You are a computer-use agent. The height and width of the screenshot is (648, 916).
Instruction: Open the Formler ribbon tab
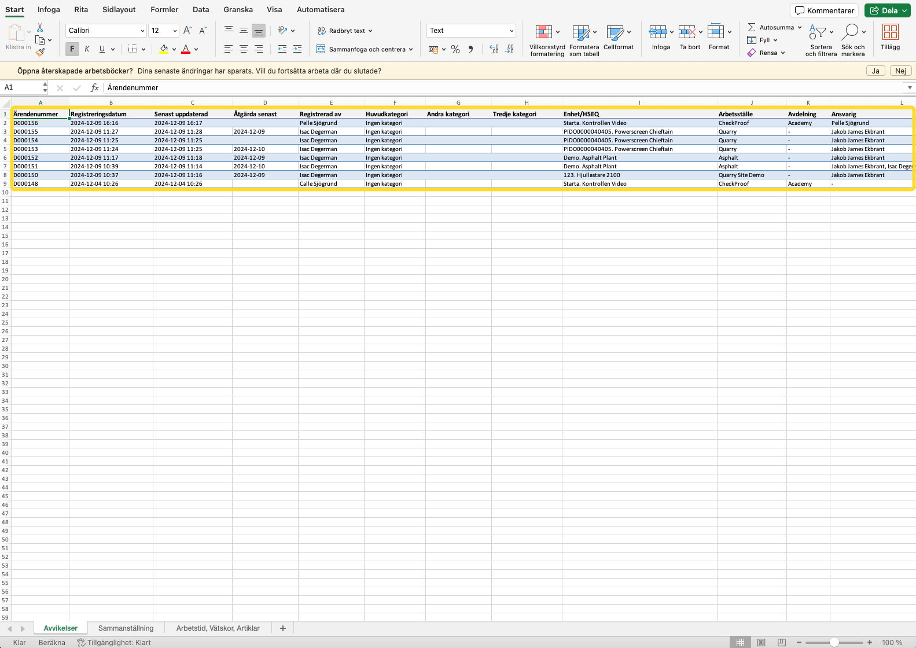(164, 10)
